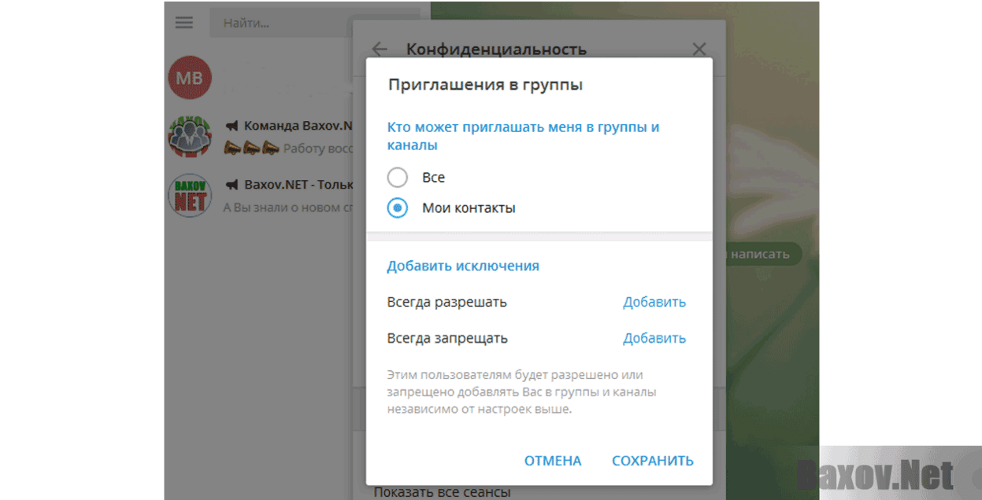
Task: Open the Команда Baxov.NET chat from the list
Action: 283,136
